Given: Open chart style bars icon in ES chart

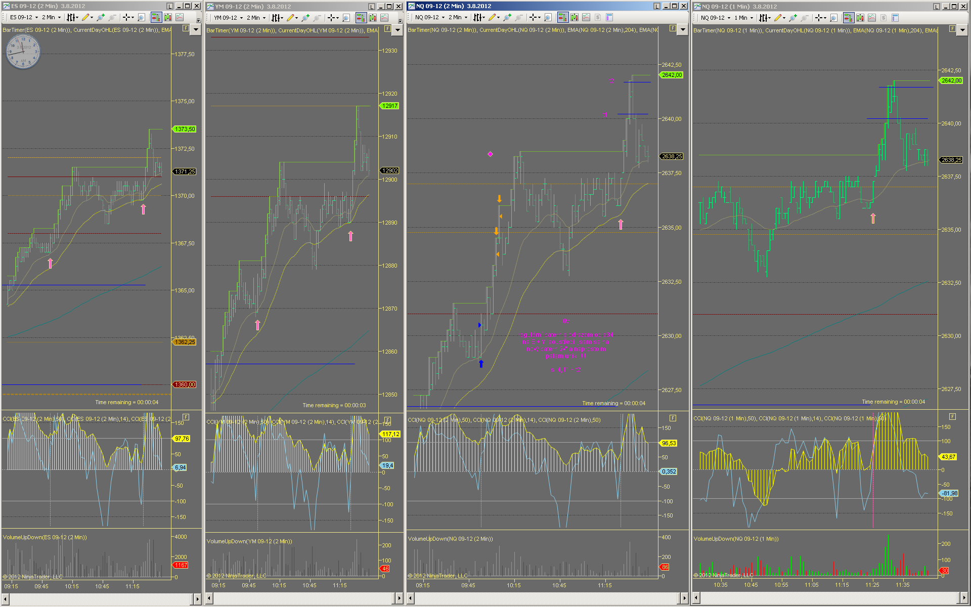Looking at the screenshot, I should 71,17.
